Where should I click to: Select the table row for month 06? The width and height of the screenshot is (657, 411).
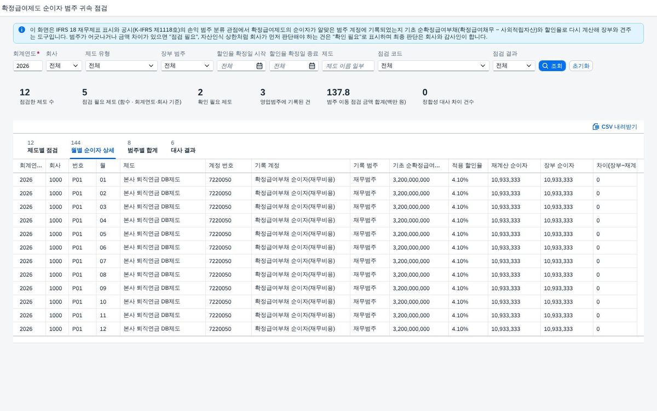coord(325,248)
